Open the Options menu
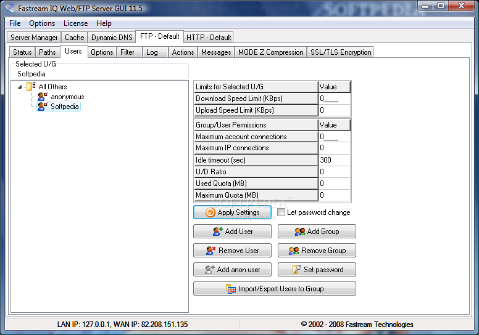479x335 pixels. 42,23
